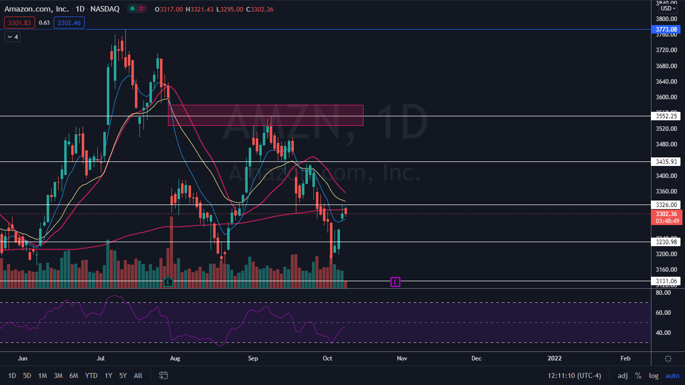Click the Jun label on time axis
The height and width of the screenshot is (385, 685).
(x=22, y=358)
